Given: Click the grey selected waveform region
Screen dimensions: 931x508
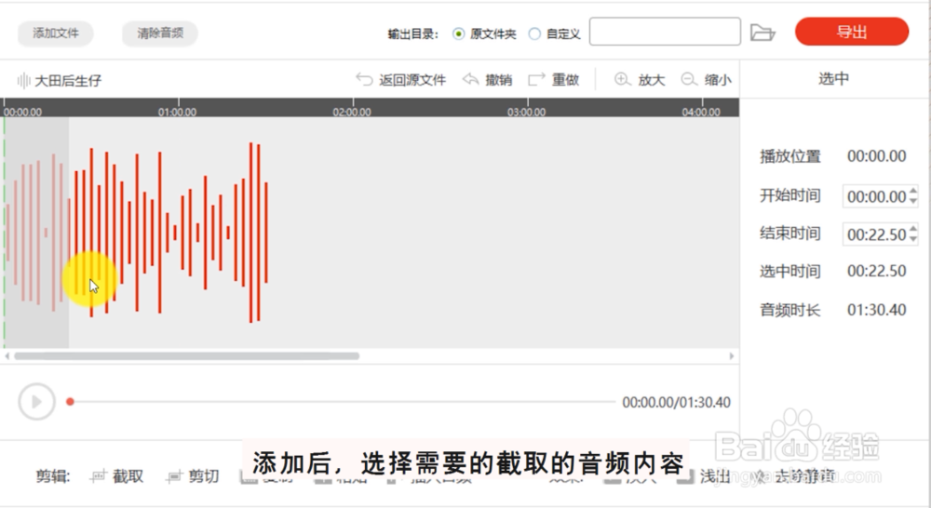Looking at the screenshot, I should click(37, 232).
